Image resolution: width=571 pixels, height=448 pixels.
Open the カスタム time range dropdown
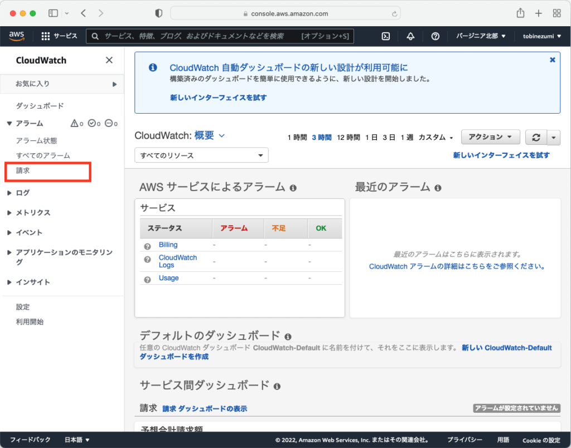point(435,137)
